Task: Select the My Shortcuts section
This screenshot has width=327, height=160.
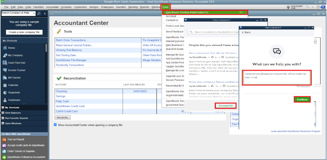Action: 24,107
